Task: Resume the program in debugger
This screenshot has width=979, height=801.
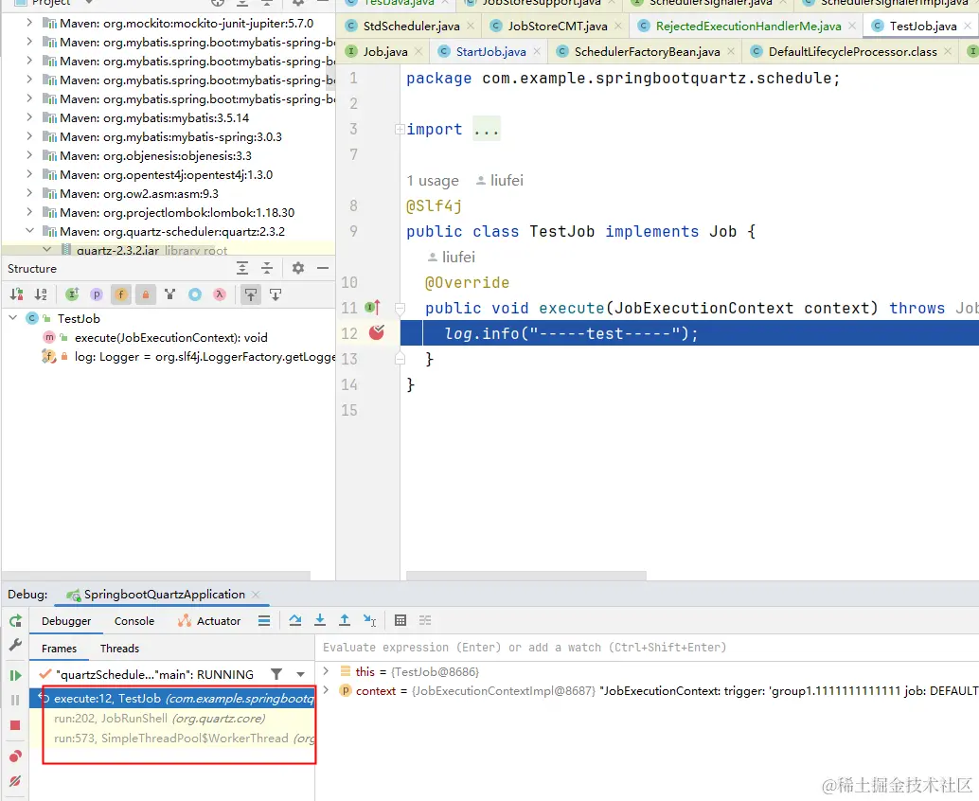Action: [x=15, y=675]
